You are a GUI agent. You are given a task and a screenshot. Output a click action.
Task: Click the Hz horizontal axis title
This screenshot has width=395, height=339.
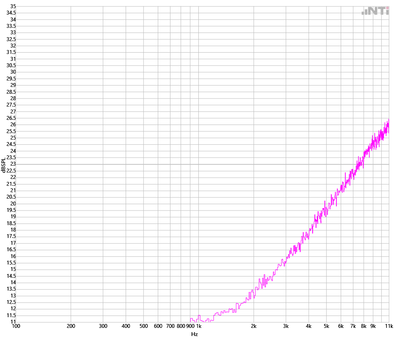[x=195, y=334]
